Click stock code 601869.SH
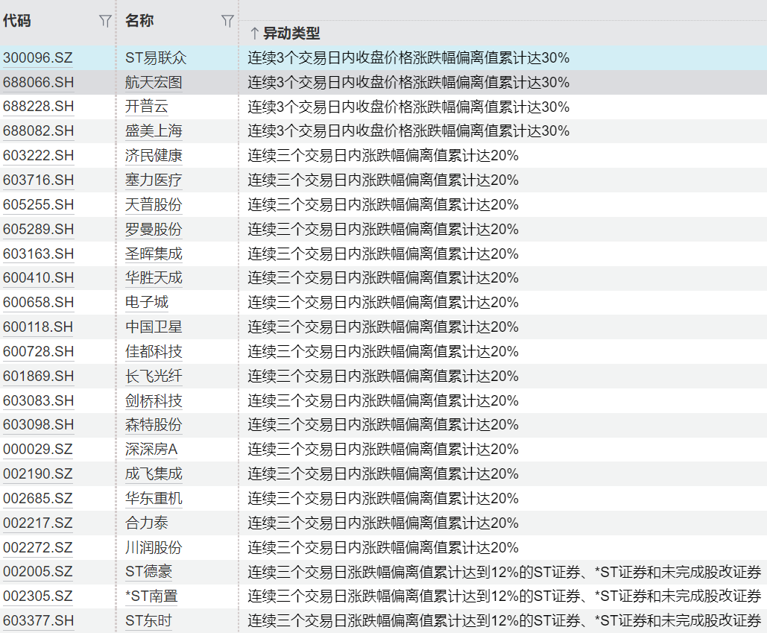The image size is (767, 633). (38, 376)
